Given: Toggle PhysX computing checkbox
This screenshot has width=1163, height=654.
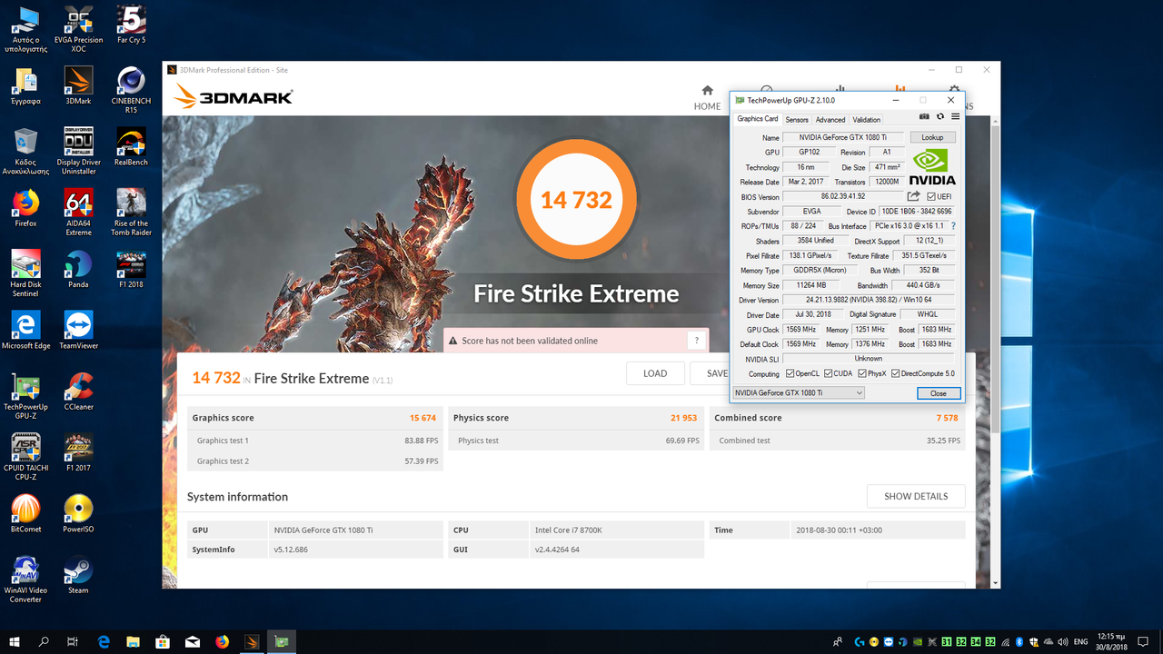Looking at the screenshot, I should pos(861,373).
